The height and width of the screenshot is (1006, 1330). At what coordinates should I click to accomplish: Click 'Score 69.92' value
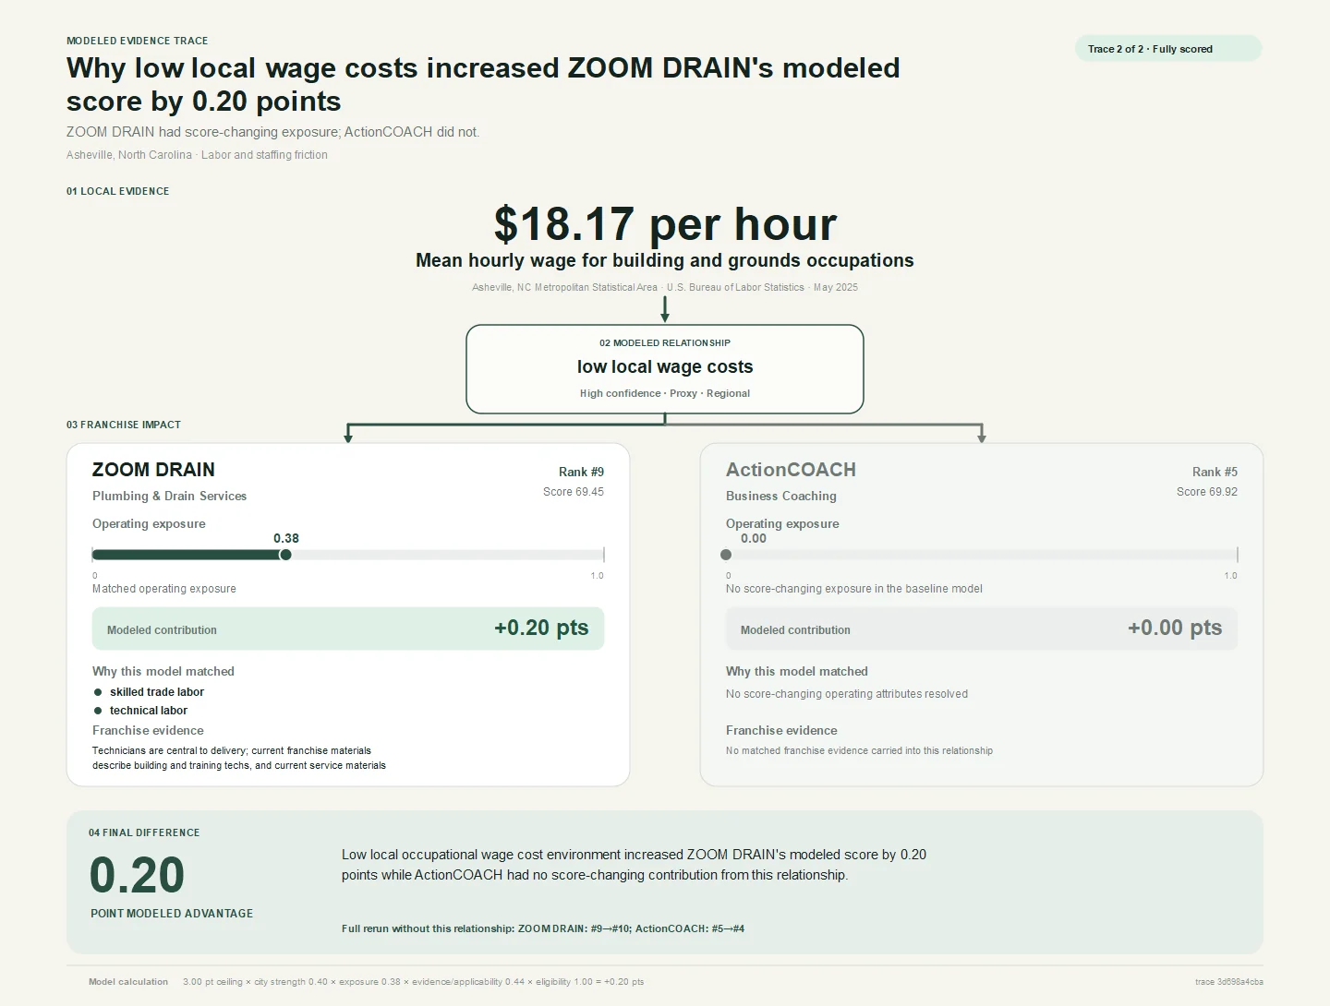click(x=1207, y=492)
